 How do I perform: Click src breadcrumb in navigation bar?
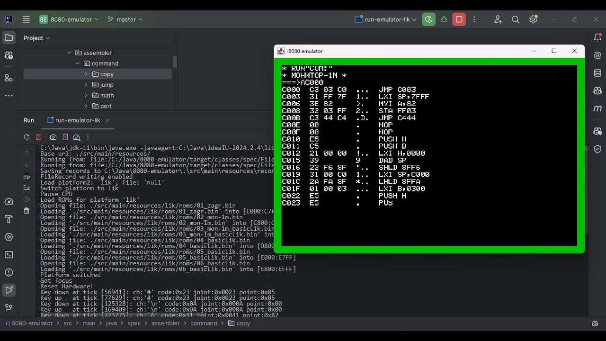pos(68,323)
